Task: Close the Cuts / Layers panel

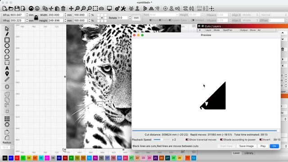Action: [x=199, y=26]
